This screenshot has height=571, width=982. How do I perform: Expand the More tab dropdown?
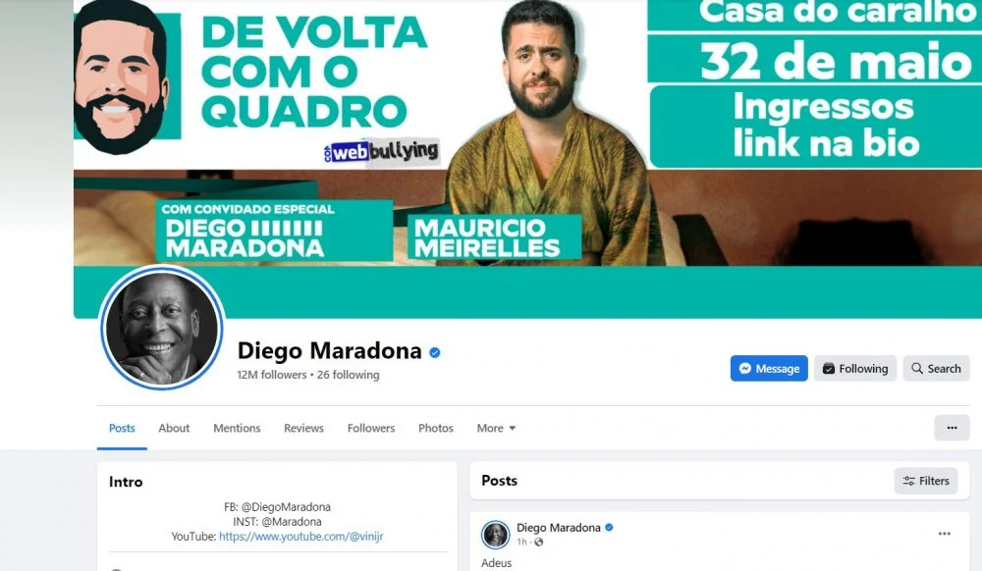pyautogui.click(x=496, y=428)
